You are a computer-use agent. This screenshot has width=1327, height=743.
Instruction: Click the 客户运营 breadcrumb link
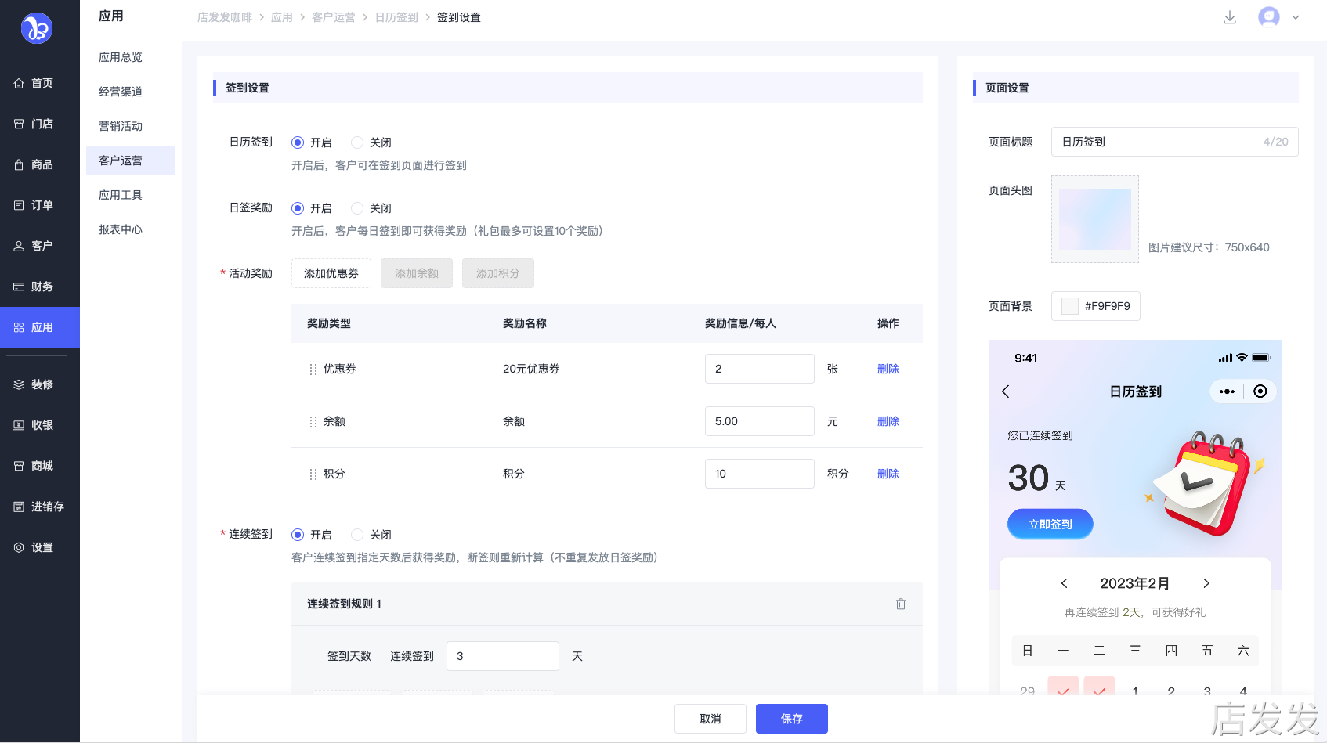click(x=334, y=17)
